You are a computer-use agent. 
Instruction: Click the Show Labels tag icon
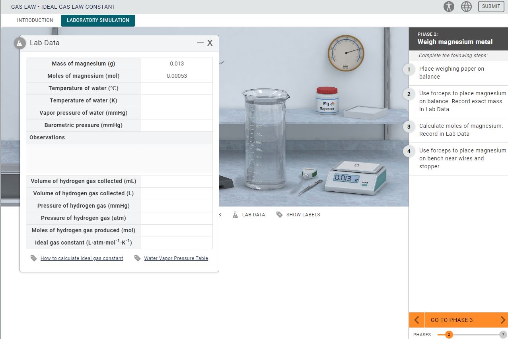click(x=279, y=214)
